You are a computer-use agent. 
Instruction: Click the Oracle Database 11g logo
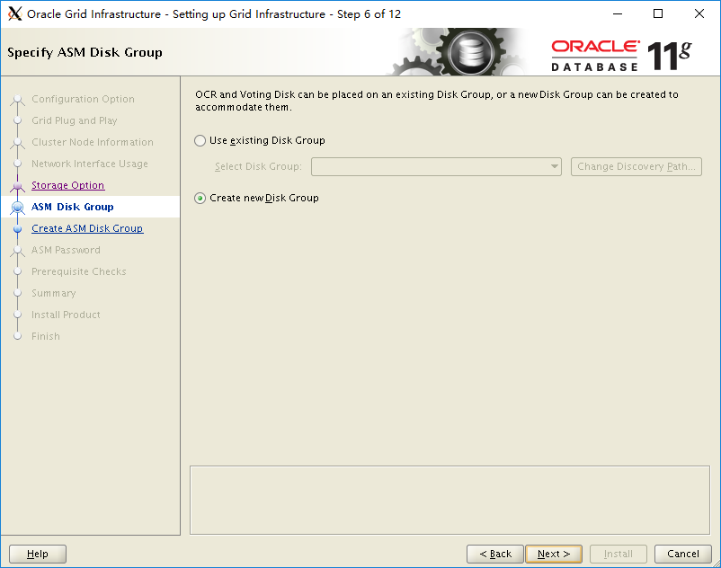coord(620,56)
